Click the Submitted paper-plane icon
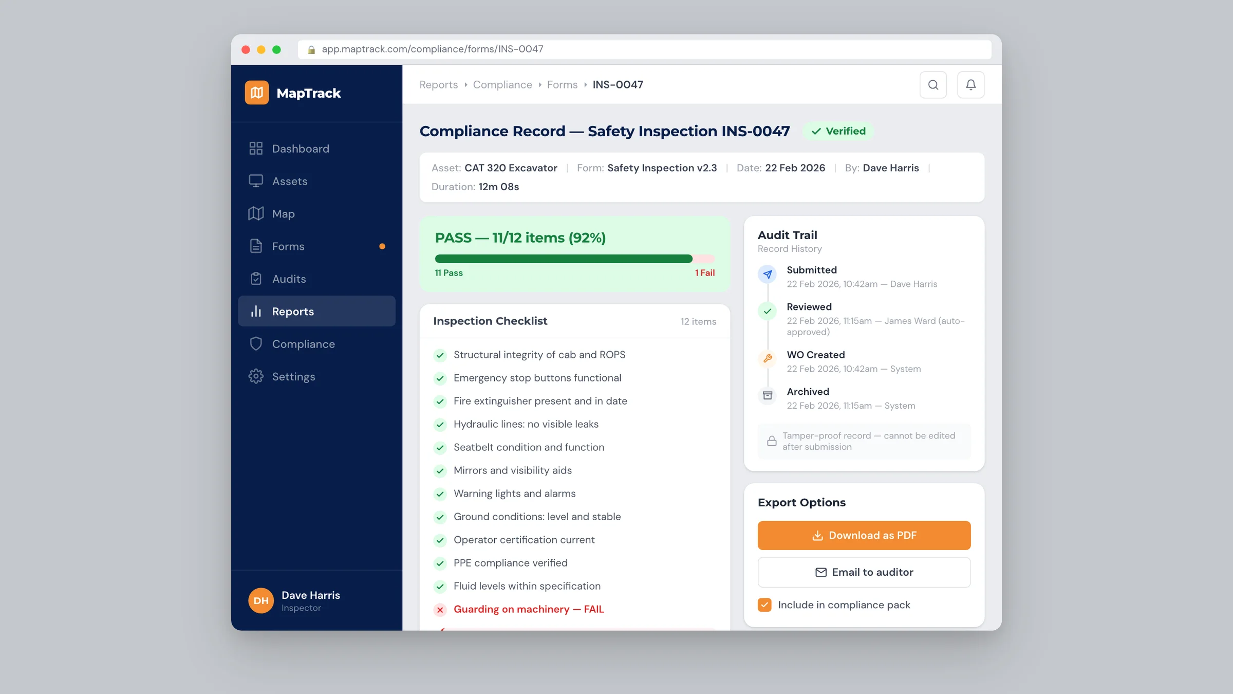Image resolution: width=1233 pixels, height=694 pixels. 768,275
